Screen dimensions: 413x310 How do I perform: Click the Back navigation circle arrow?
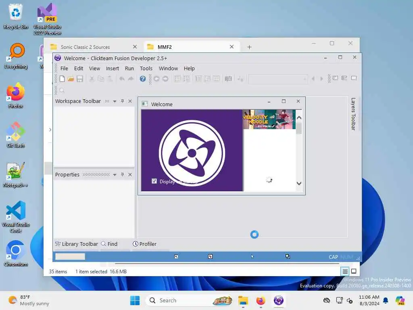[x=156, y=79]
